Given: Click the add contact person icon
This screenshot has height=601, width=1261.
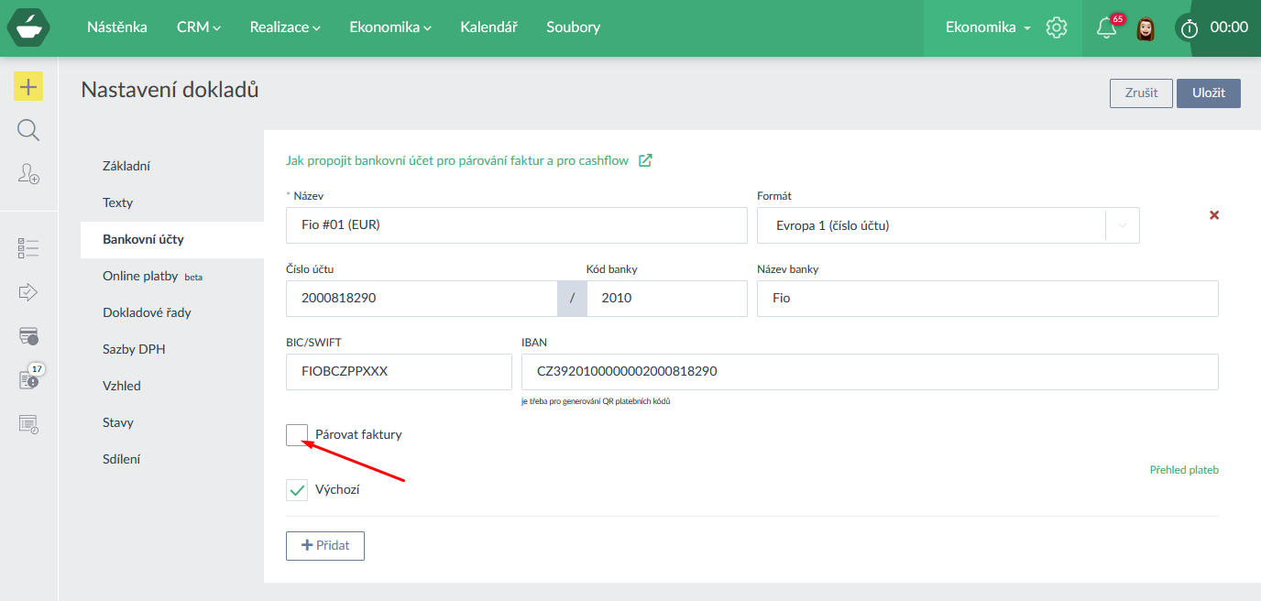Looking at the screenshot, I should (x=28, y=173).
